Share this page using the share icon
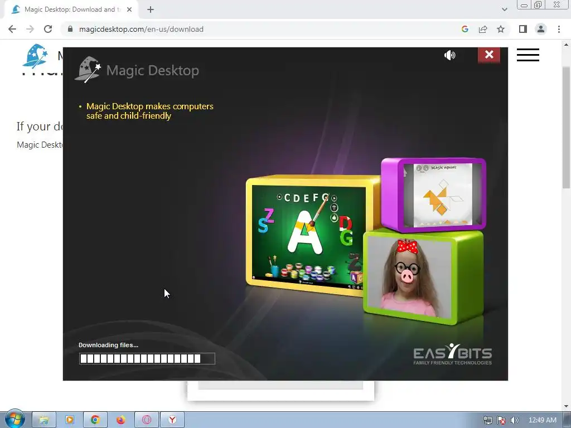The image size is (571, 428). [483, 29]
